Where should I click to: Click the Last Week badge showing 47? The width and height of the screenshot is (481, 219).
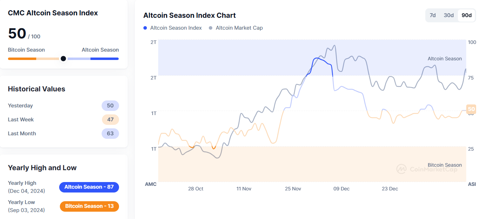110,120
